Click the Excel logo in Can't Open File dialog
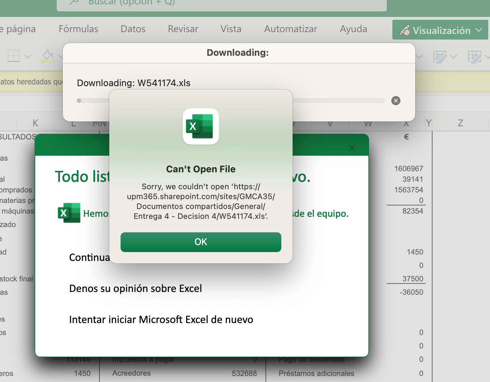Image resolution: width=490 pixels, height=382 pixels. pos(201,126)
